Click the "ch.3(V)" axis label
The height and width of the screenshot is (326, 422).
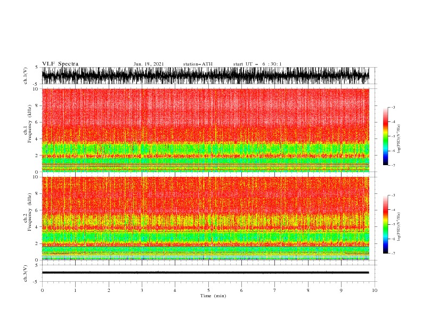(x=26, y=273)
